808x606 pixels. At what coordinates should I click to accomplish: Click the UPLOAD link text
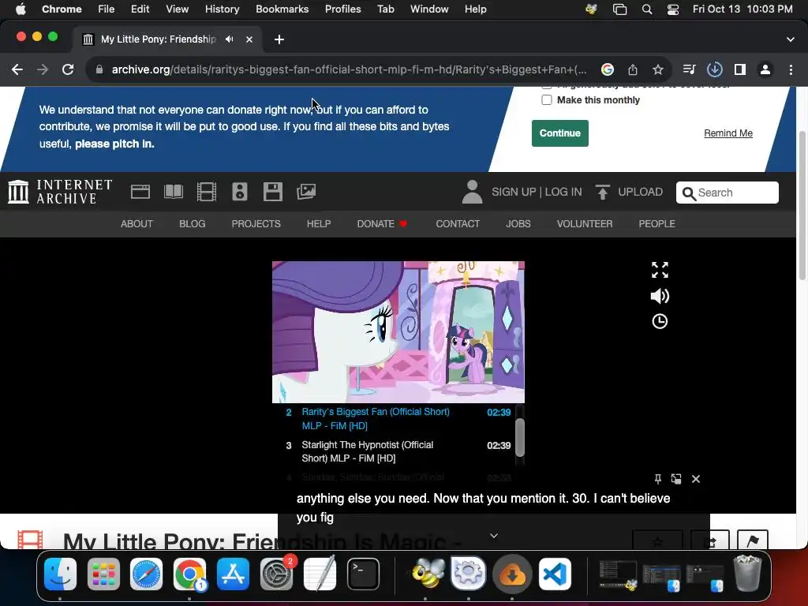(640, 192)
